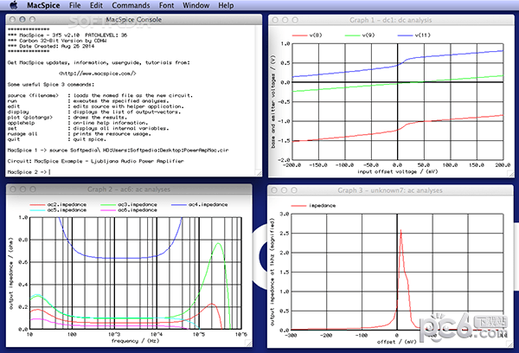Screen dimensions: 519x353
Task: Close the MacSpice Console window
Action: point(13,20)
